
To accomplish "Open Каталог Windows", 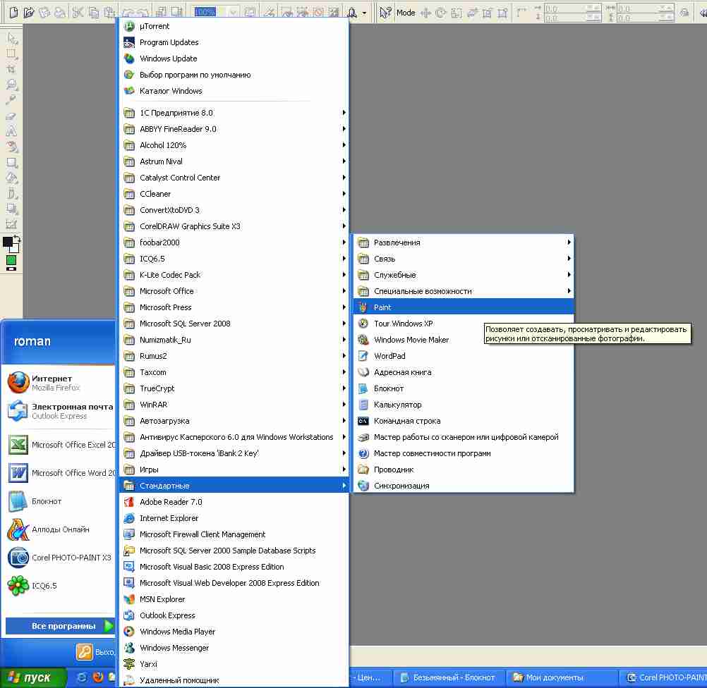I will pos(234,91).
